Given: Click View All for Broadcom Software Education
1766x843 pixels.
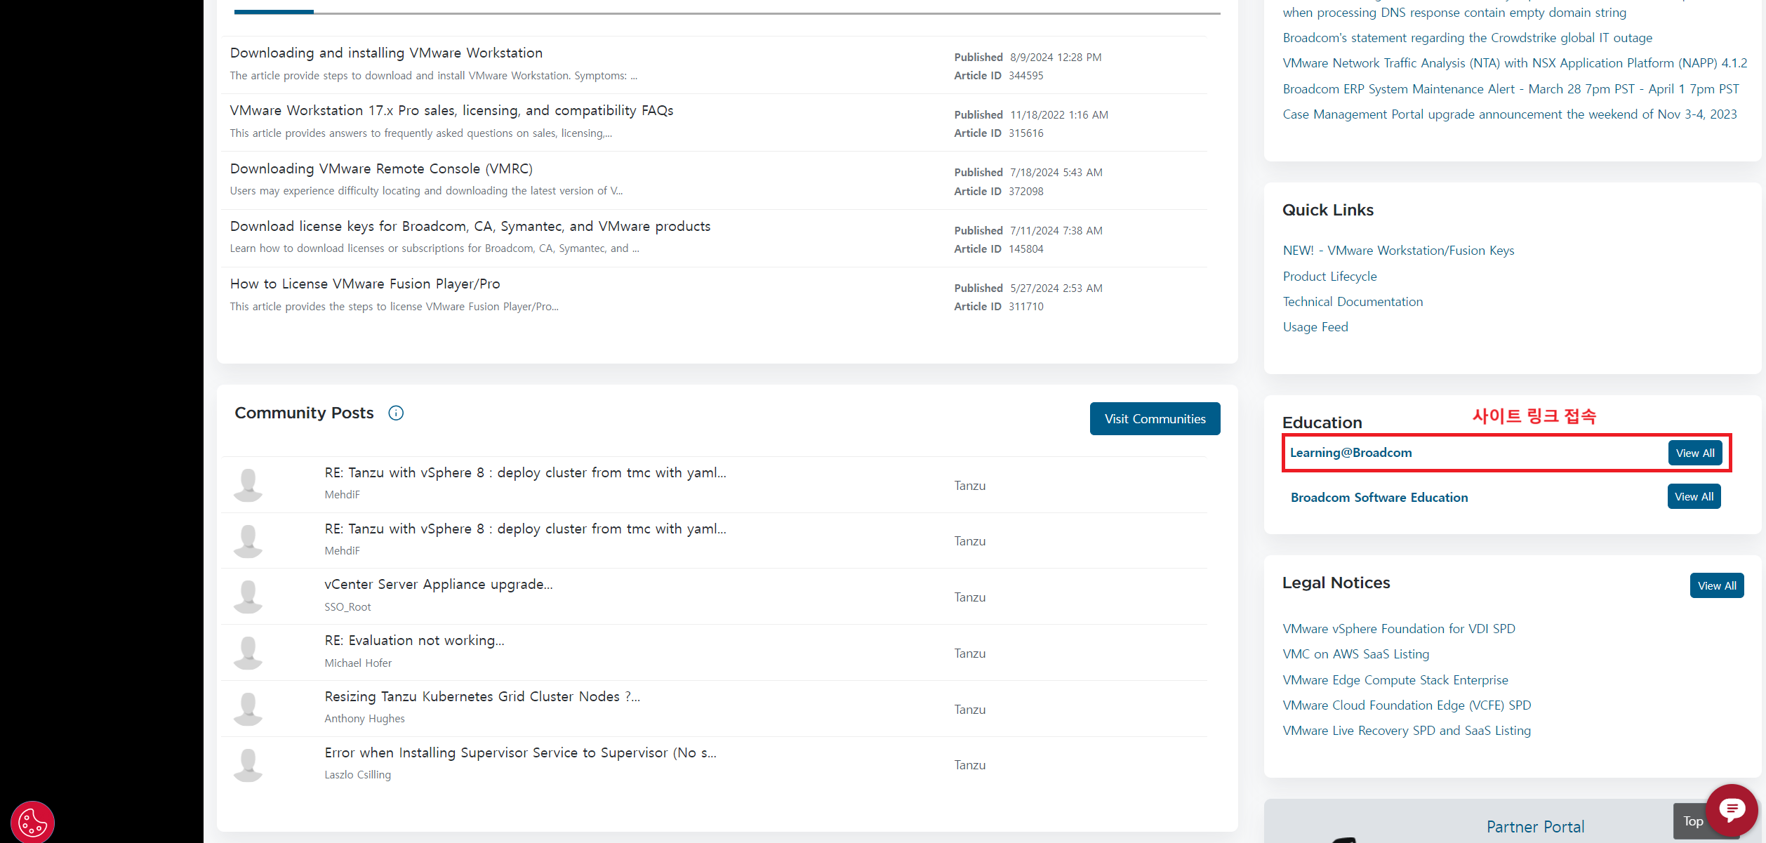Looking at the screenshot, I should 1693,496.
